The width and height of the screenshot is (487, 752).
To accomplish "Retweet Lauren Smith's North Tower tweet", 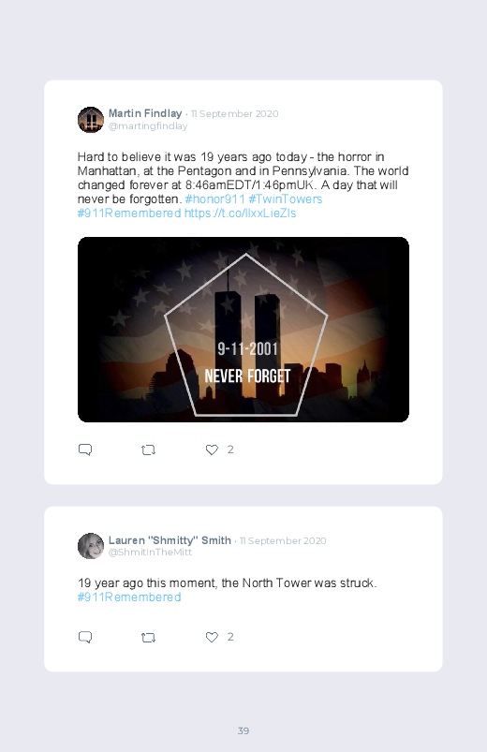I will (x=148, y=638).
